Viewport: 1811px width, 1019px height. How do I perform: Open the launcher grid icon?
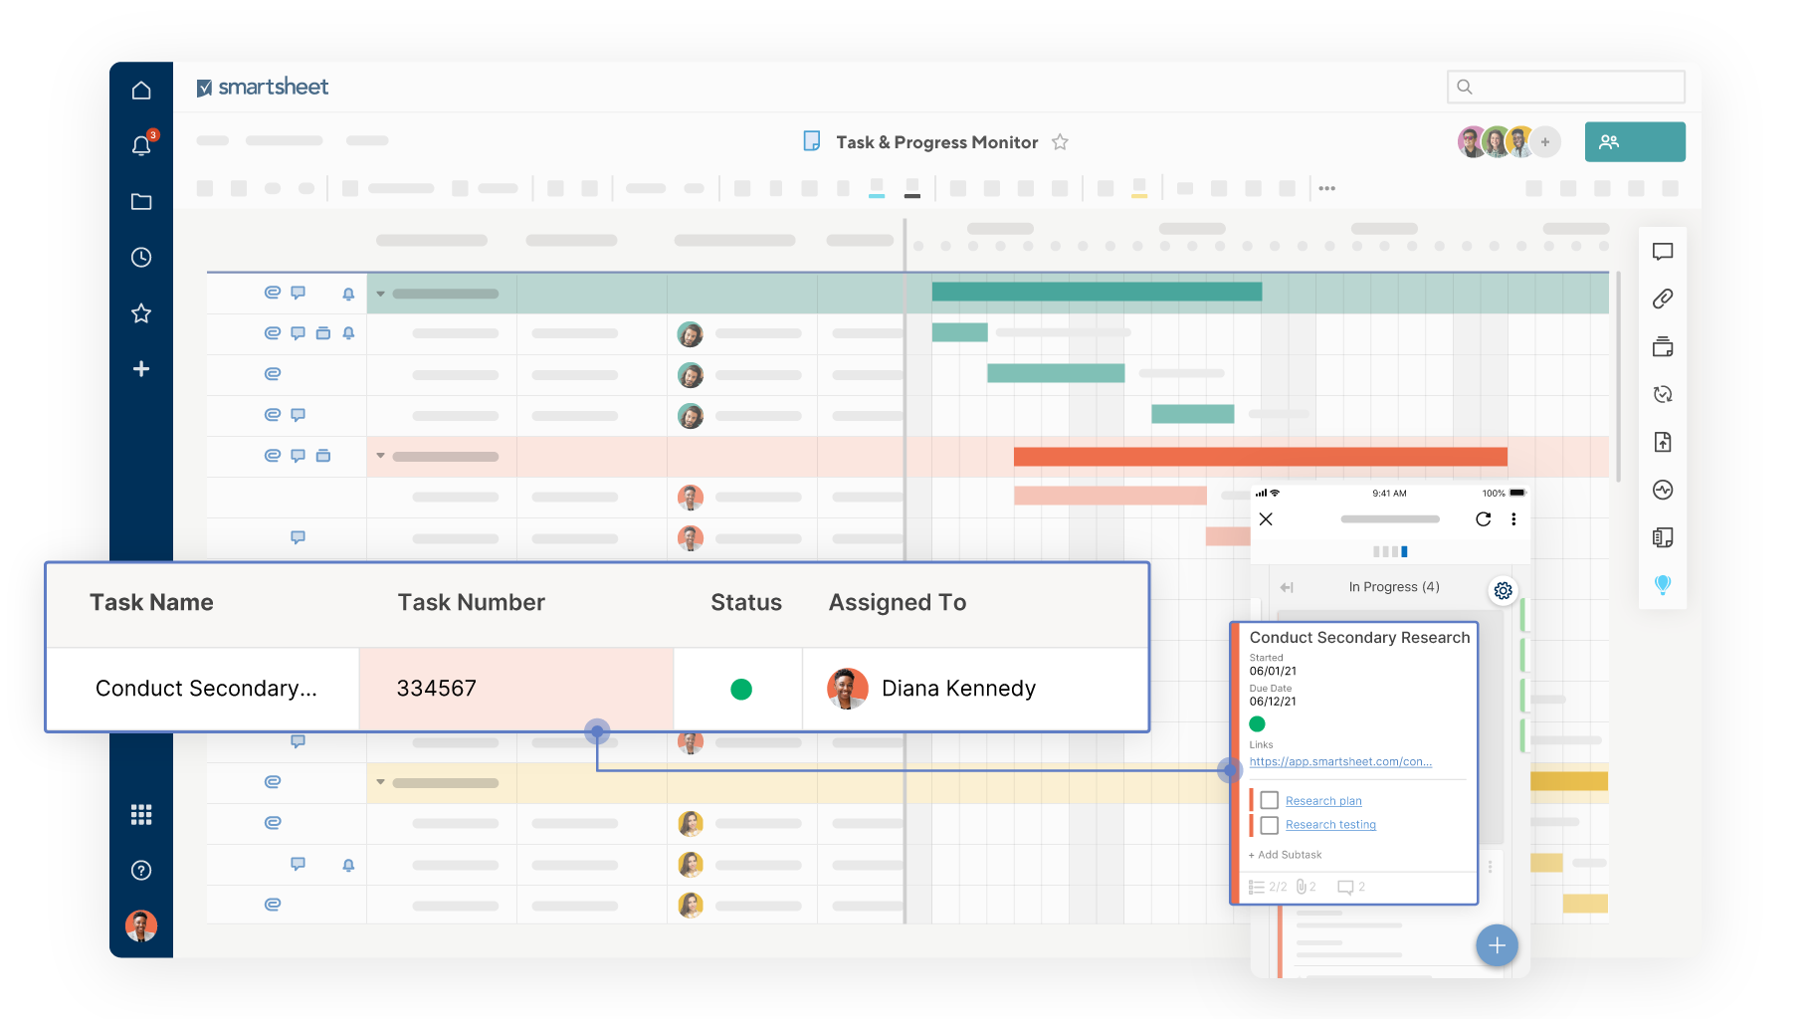(141, 815)
